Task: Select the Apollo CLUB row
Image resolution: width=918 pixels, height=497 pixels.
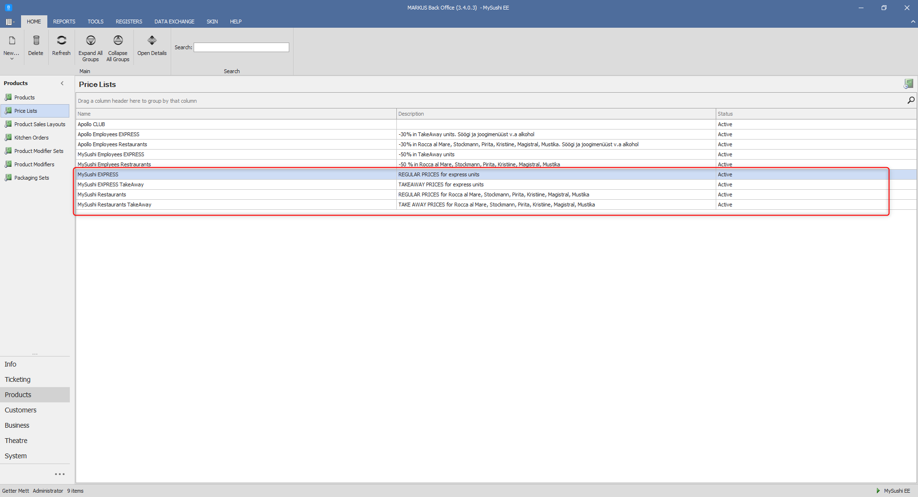Action: coord(496,124)
